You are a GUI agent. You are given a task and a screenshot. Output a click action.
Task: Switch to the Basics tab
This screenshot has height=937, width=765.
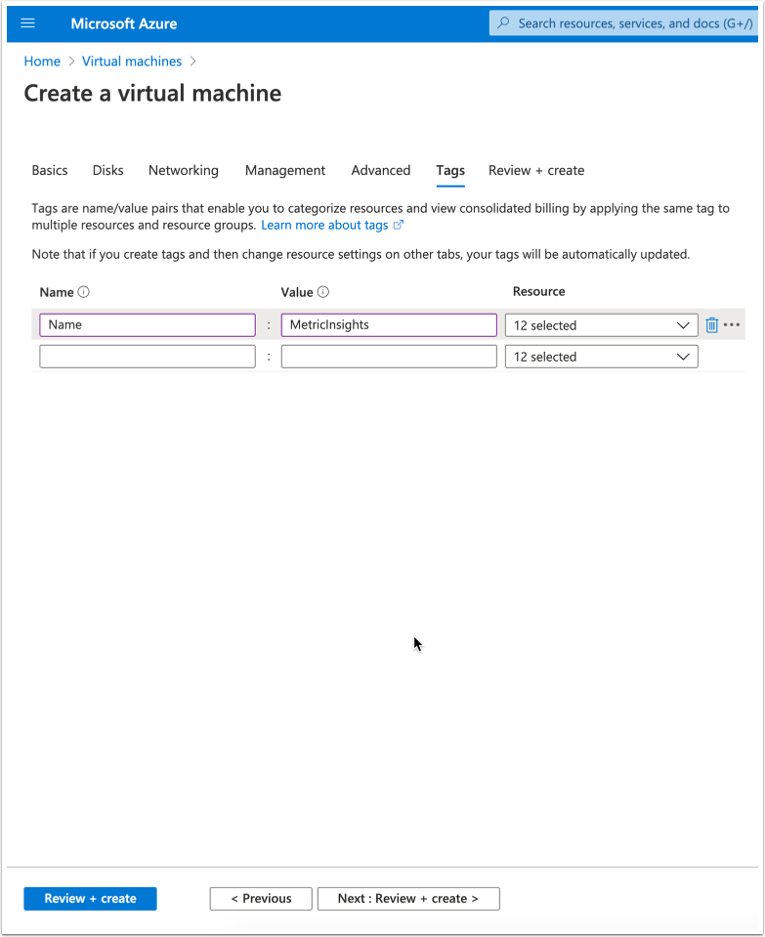pyautogui.click(x=50, y=170)
